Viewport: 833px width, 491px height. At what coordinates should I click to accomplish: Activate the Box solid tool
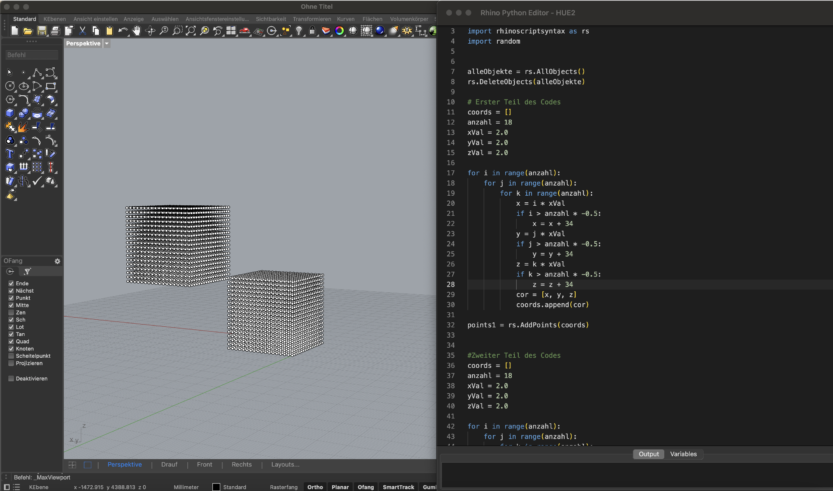coord(10,113)
